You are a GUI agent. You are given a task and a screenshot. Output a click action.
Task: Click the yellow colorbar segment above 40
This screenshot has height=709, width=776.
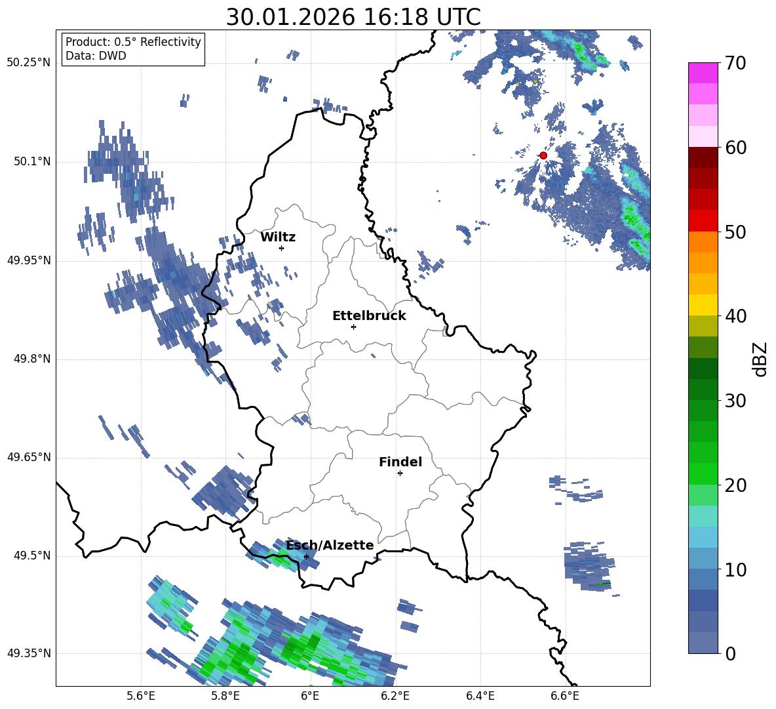(x=703, y=305)
